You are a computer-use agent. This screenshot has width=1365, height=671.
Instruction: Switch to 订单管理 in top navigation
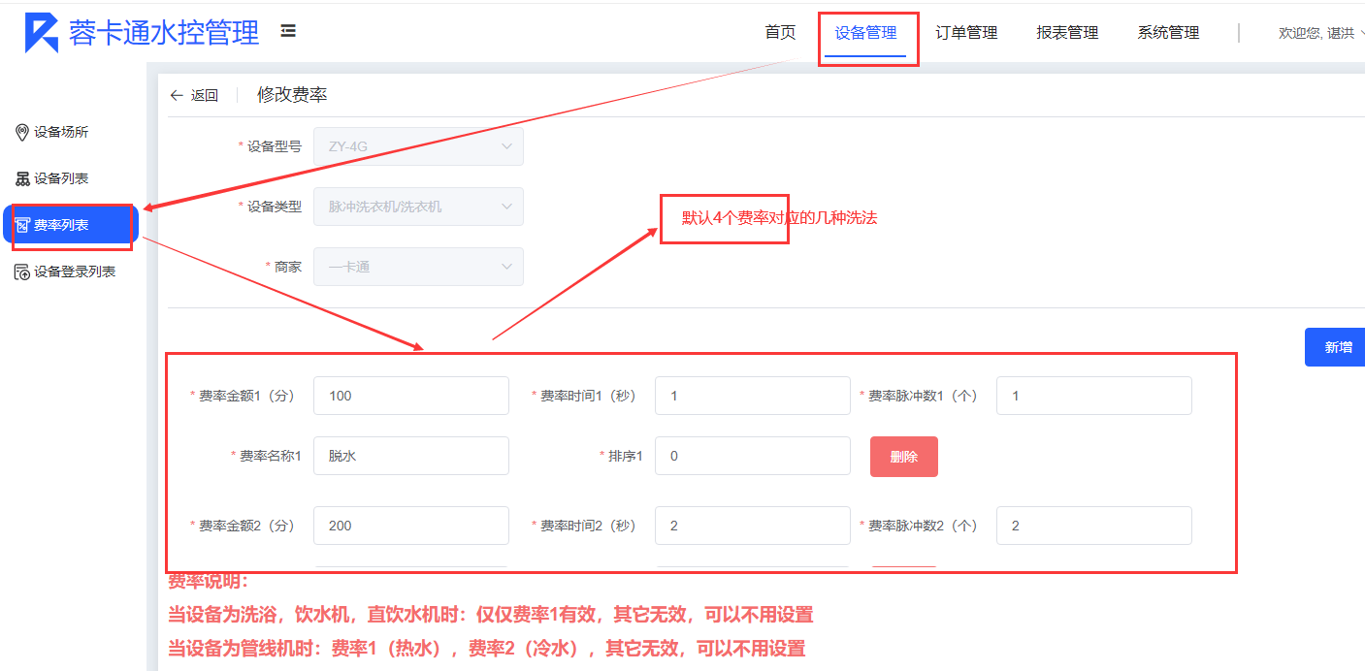pos(966,33)
